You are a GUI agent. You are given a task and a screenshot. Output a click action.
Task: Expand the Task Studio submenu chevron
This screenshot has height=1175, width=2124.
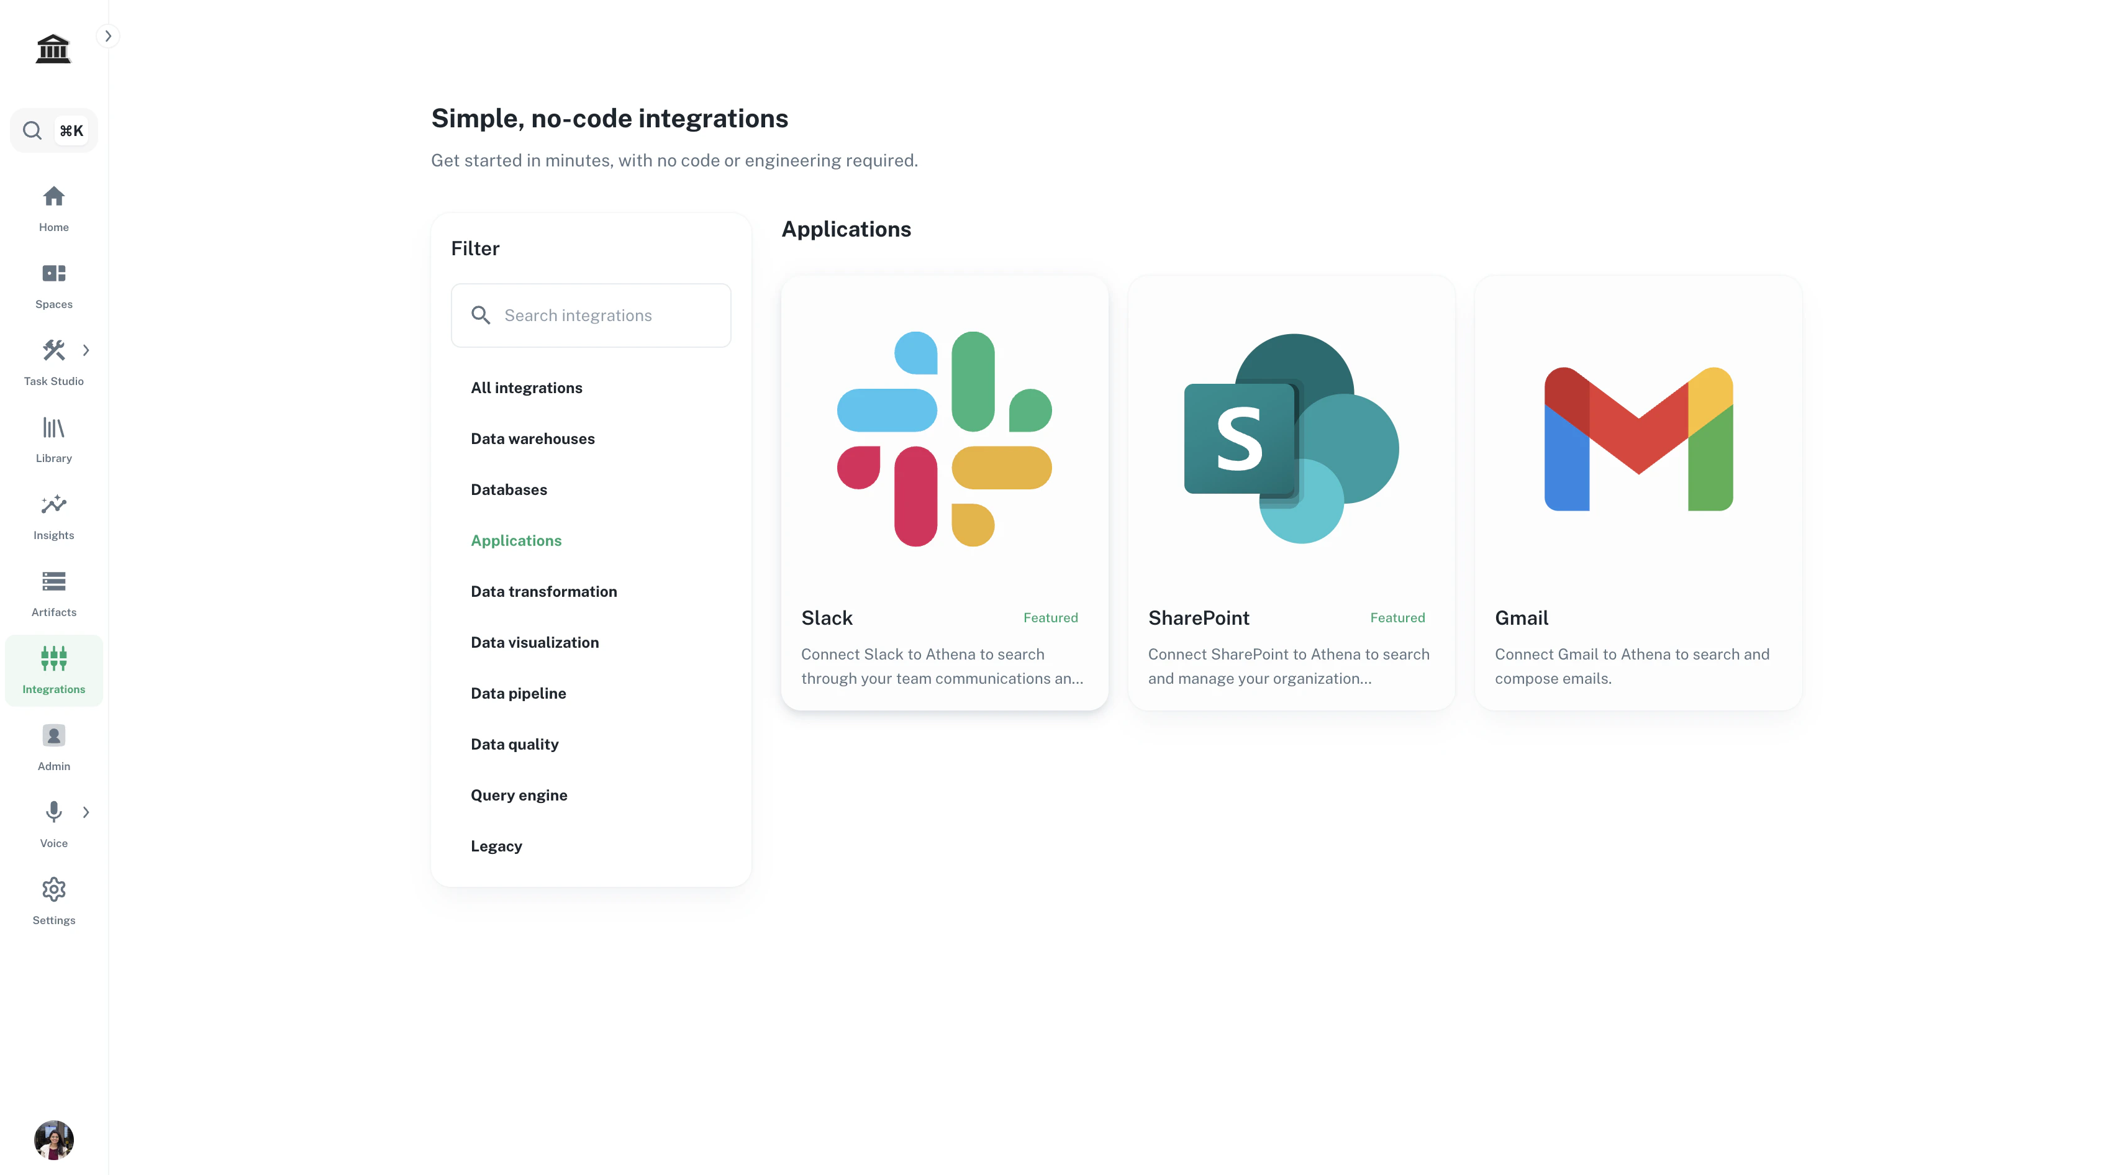tap(86, 350)
